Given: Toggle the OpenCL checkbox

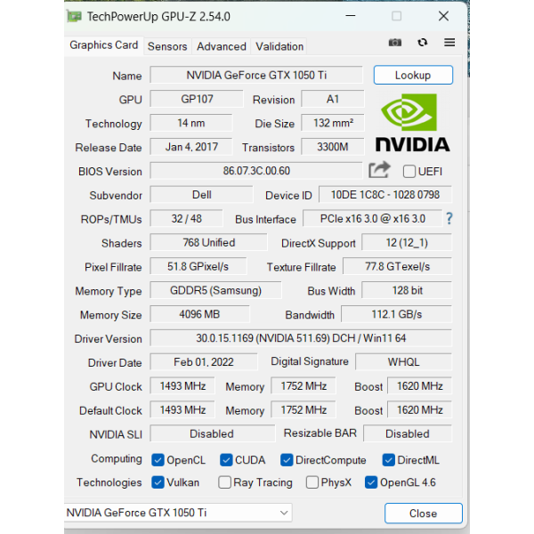Looking at the screenshot, I should tap(158, 460).
